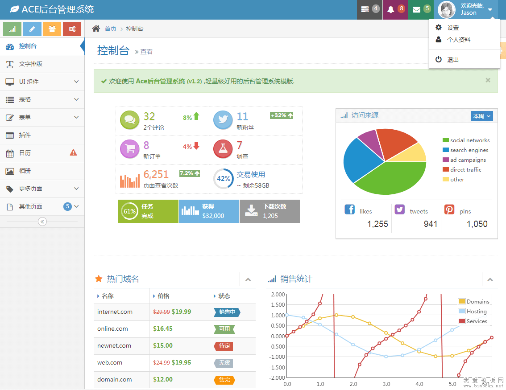The image size is (506, 390).
Task: Open the 本周 period dropdown
Action: 481,116
